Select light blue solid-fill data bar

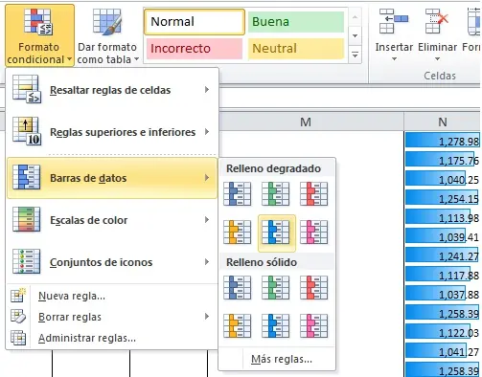[276, 325]
